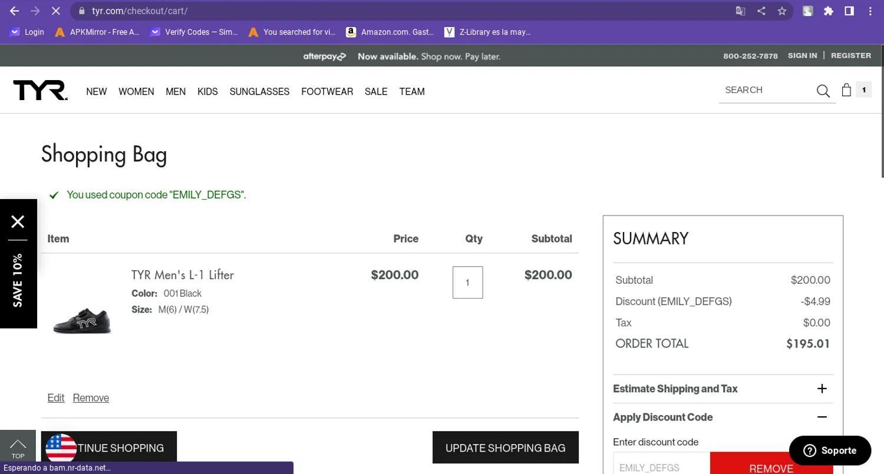The height and width of the screenshot is (474, 884).
Task: Bookmark page with star icon
Action: (x=781, y=11)
